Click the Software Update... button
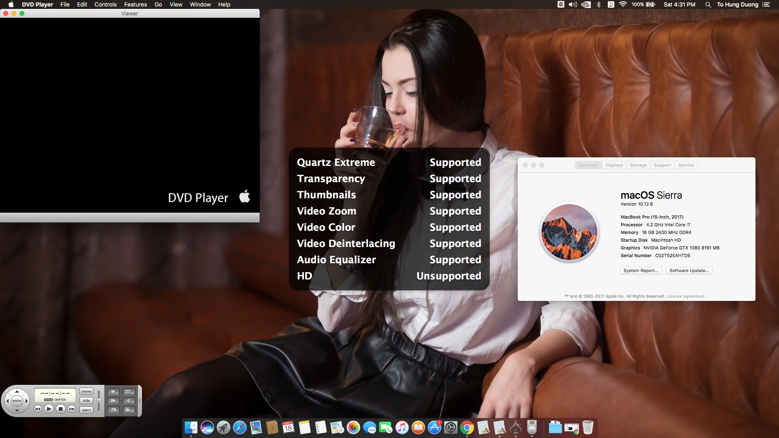The image size is (779, 438). point(689,271)
